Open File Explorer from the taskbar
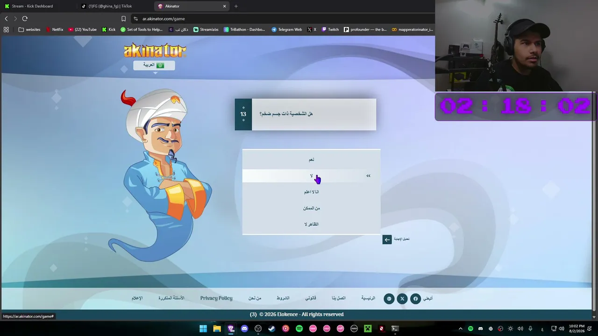This screenshot has height=336, width=598. point(217,329)
